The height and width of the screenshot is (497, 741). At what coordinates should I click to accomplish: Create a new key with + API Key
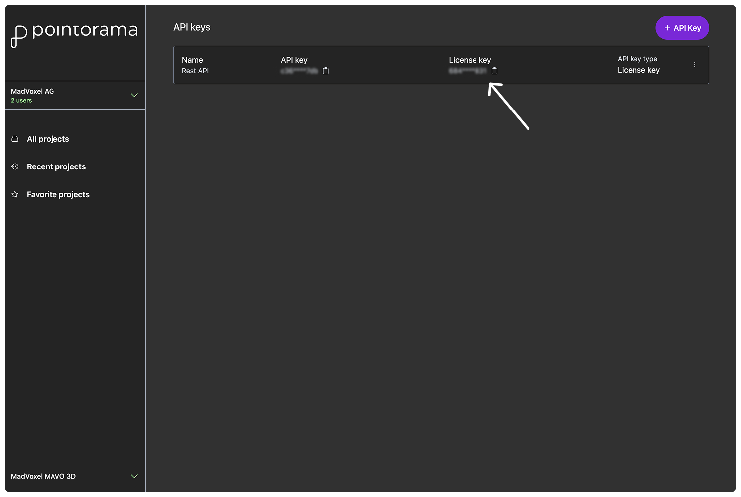point(682,28)
